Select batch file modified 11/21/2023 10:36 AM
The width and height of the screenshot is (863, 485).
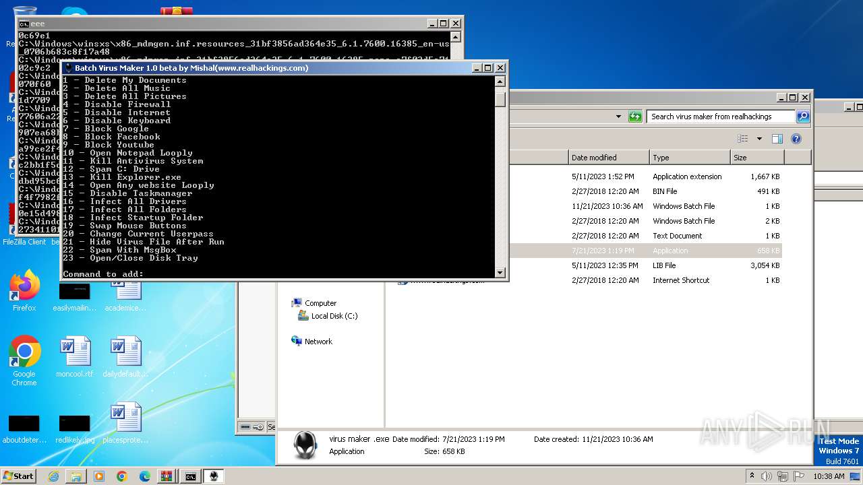click(646, 206)
